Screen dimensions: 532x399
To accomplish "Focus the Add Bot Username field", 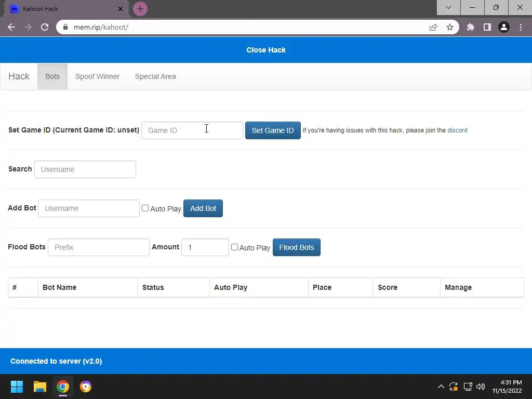I will point(89,208).
